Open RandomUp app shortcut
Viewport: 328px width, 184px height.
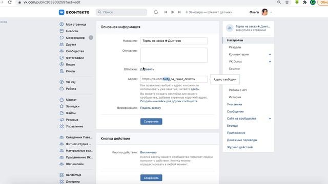click(x=71, y=175)
